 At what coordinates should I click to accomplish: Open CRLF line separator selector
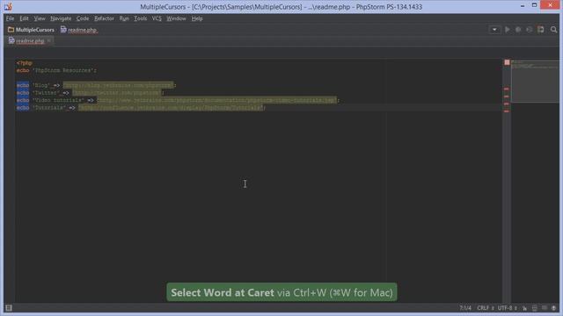coord(485,308)
